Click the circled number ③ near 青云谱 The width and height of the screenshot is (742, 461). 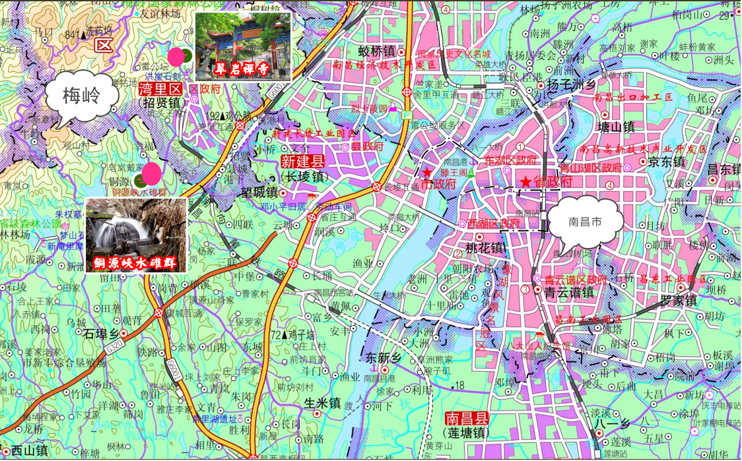pos(525,290)
